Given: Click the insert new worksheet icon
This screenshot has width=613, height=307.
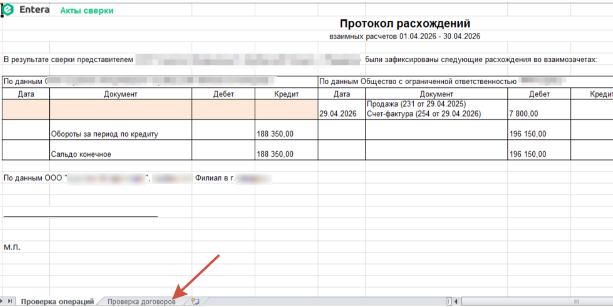Looking at the screenshot, I should pyautogui.click(x=195, y=302).
